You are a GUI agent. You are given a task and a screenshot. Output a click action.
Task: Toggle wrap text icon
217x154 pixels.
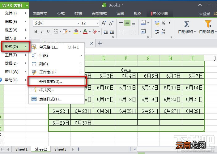(x=143, y=32)
